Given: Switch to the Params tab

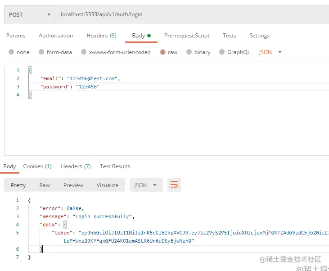Looking at the screenshot, I should (16, 36).
